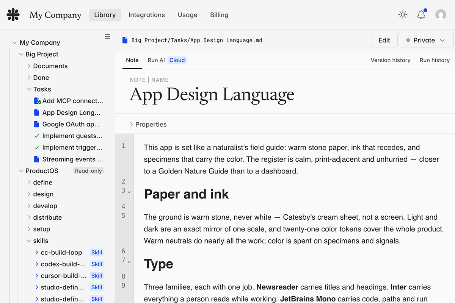455x303 pixels.
Task: Click checkmark icon of Implement guests...
Action: 37,136
